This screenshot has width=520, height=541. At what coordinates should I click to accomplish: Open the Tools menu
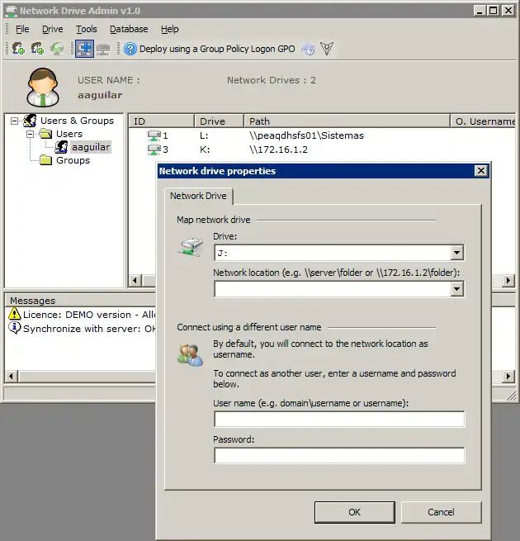[x=87, y=29]
